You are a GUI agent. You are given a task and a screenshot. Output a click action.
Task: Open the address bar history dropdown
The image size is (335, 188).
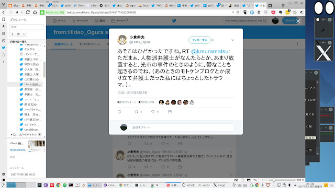point(233,13)
